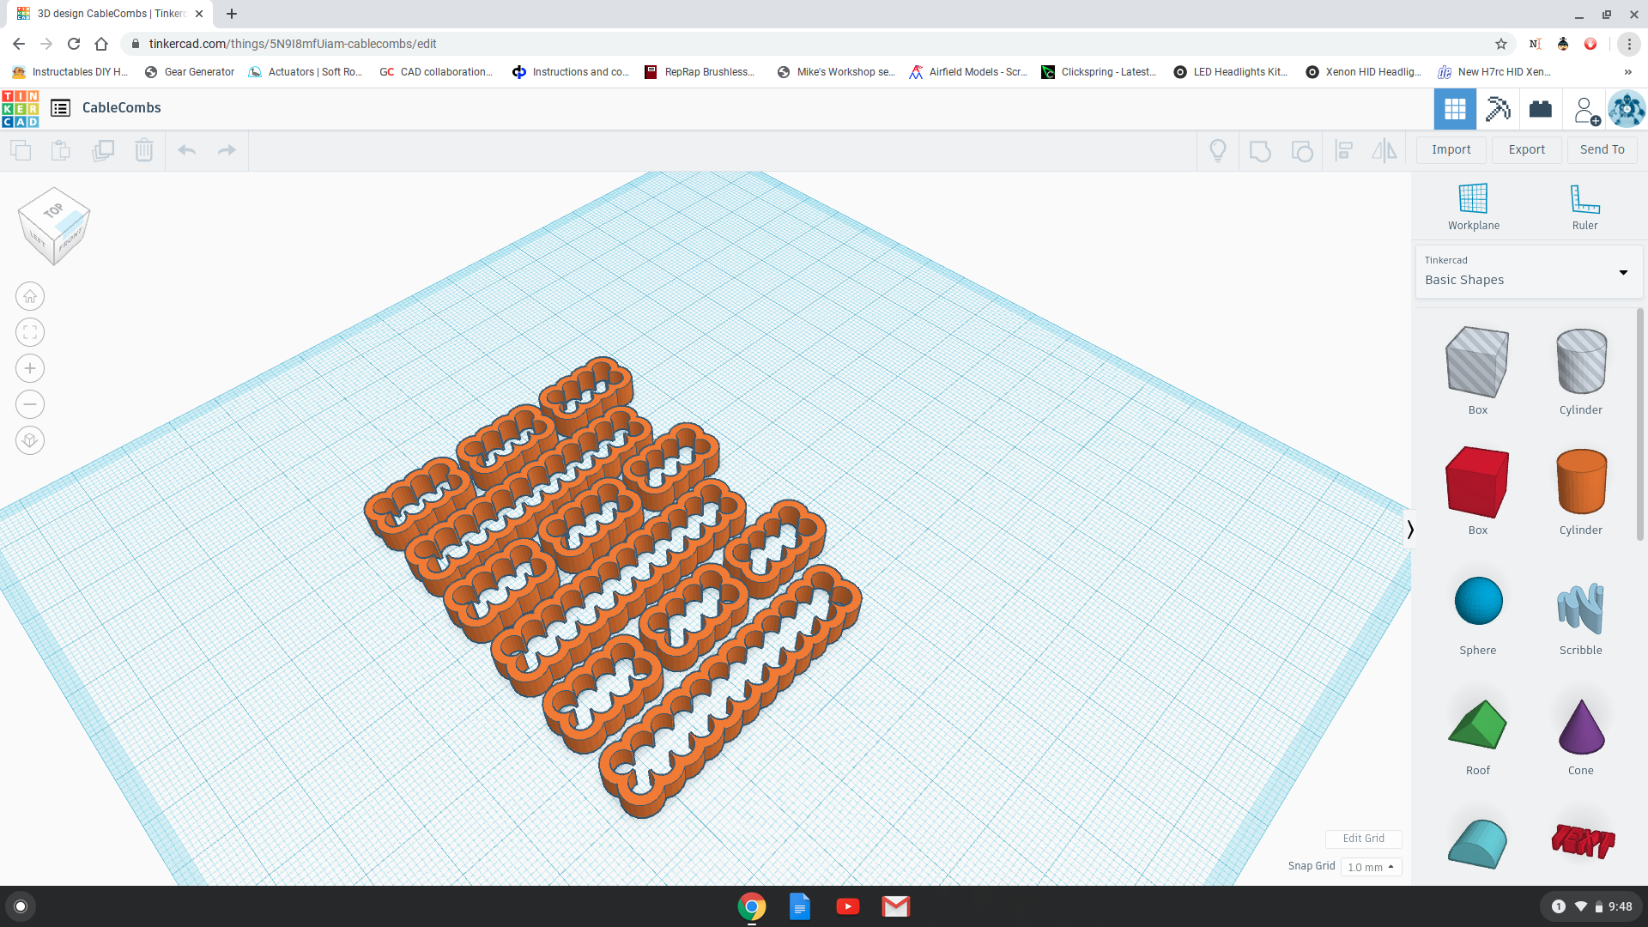
Task: Click the Redo arrow icon
Action: pos(227,150)
